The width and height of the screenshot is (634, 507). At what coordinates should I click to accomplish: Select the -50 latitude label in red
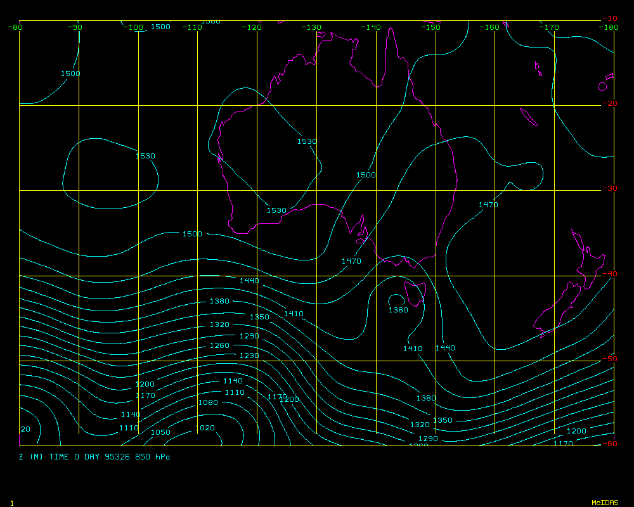[609, 359]
